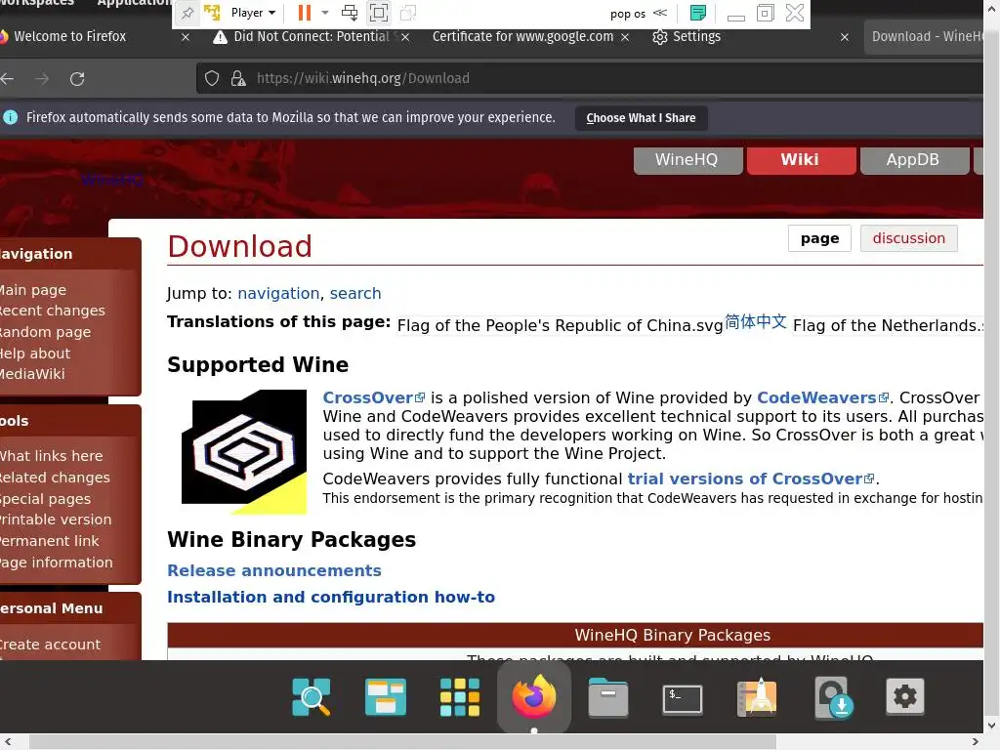Screen dimensions: 1000x750
Task: Click Choose What I Share button
Action: point(641,118)
